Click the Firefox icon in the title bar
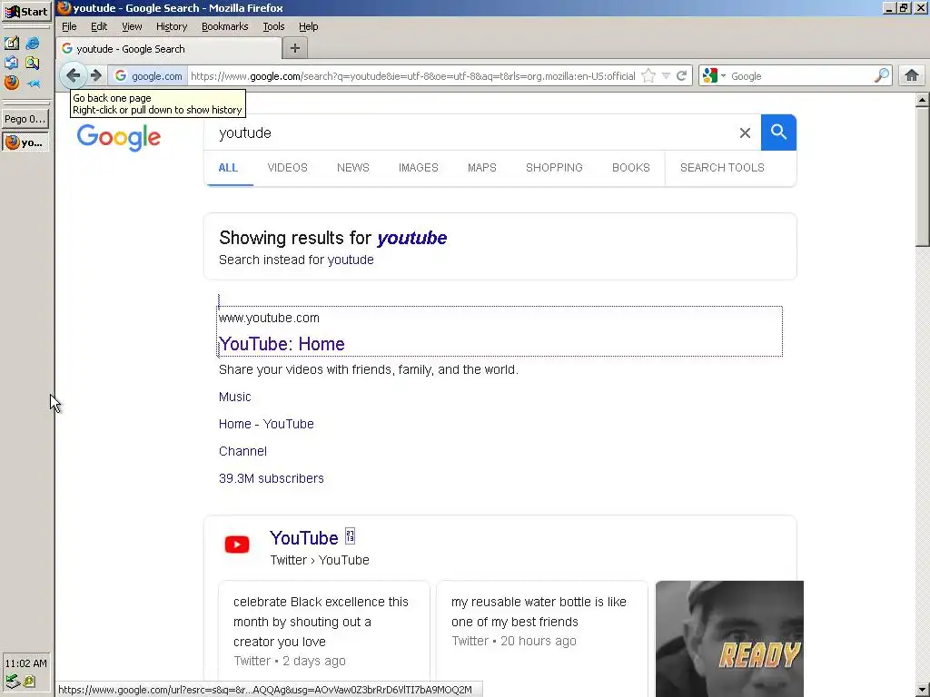This screenshot has width=930, height=697. point(64,7)
